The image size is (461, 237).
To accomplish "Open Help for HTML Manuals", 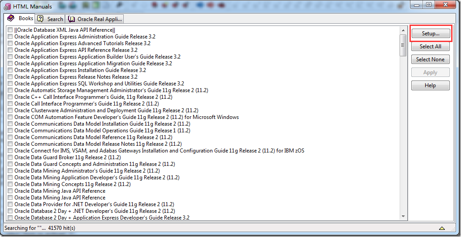I will point(431,85).
